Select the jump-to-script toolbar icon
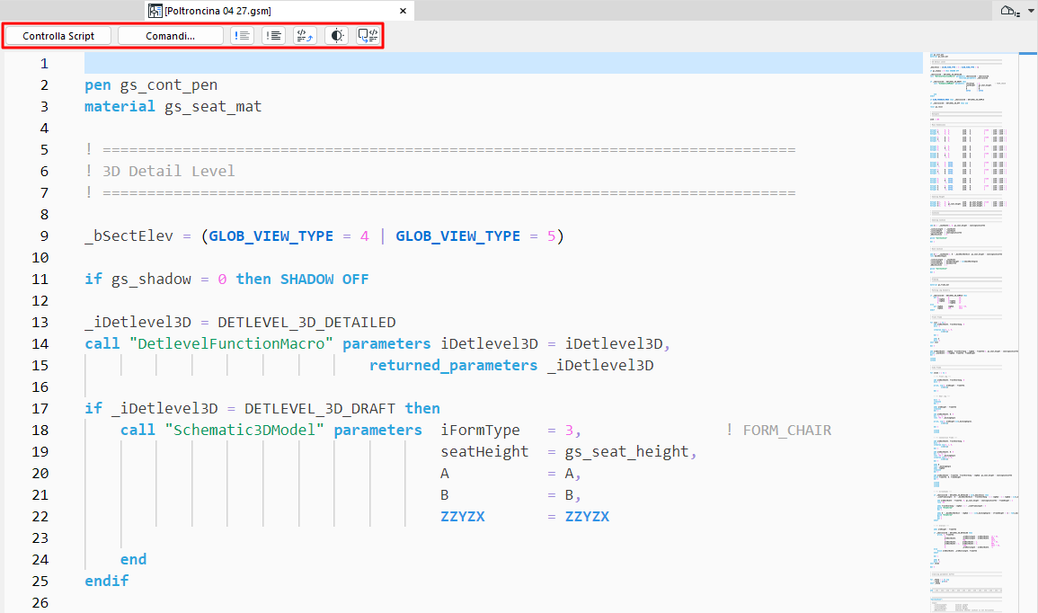 [303, 35]
